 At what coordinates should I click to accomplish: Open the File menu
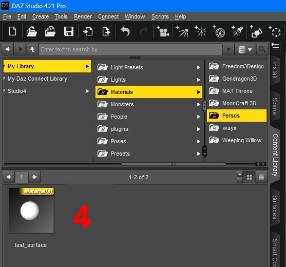coord(7,16)
